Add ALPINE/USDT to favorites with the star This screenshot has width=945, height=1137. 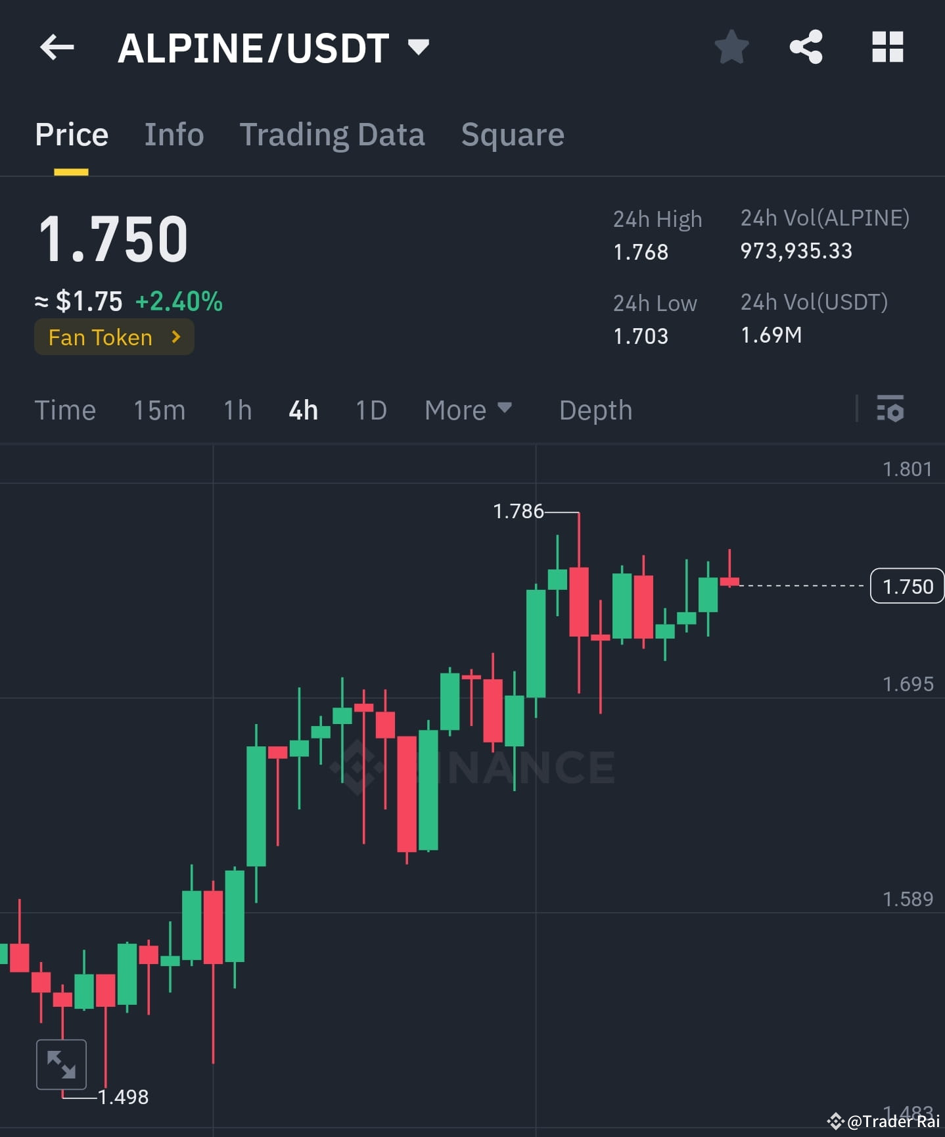pyautogui.click(x=731, y=46)
